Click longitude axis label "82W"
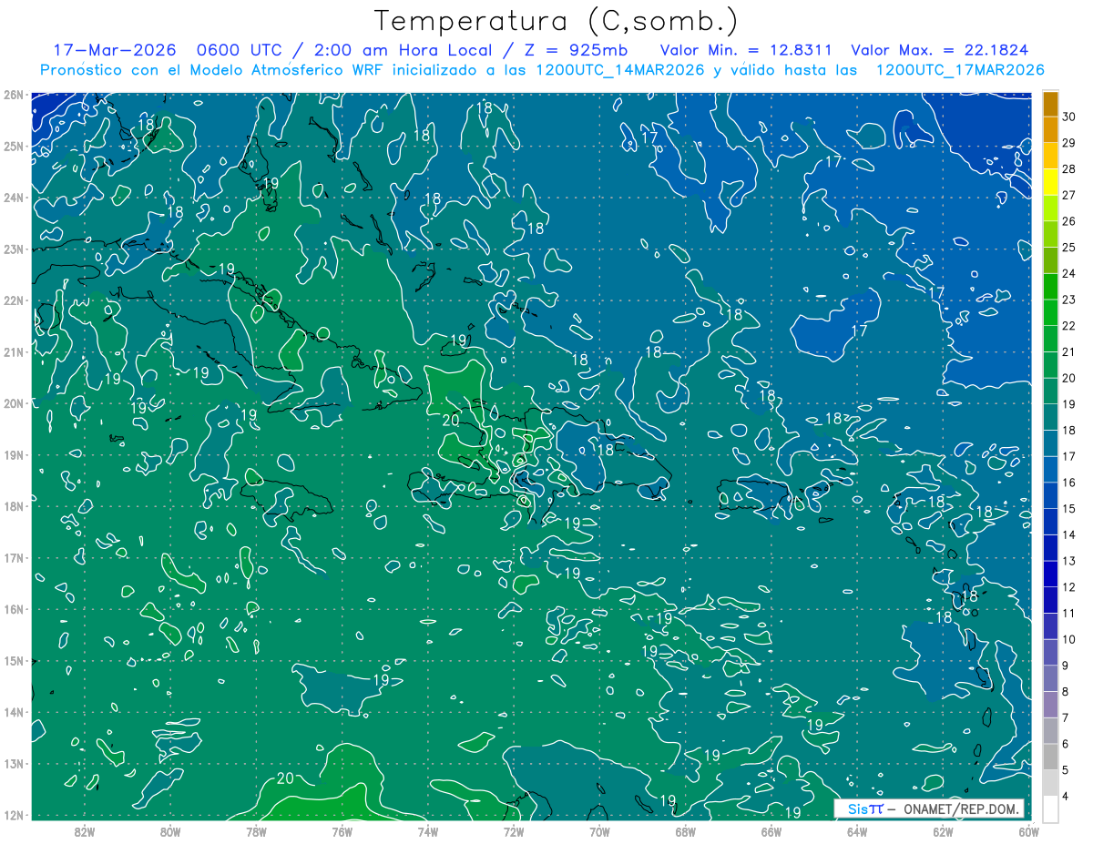The width and height of the screenshot is (1093, 844). [85, 831]
